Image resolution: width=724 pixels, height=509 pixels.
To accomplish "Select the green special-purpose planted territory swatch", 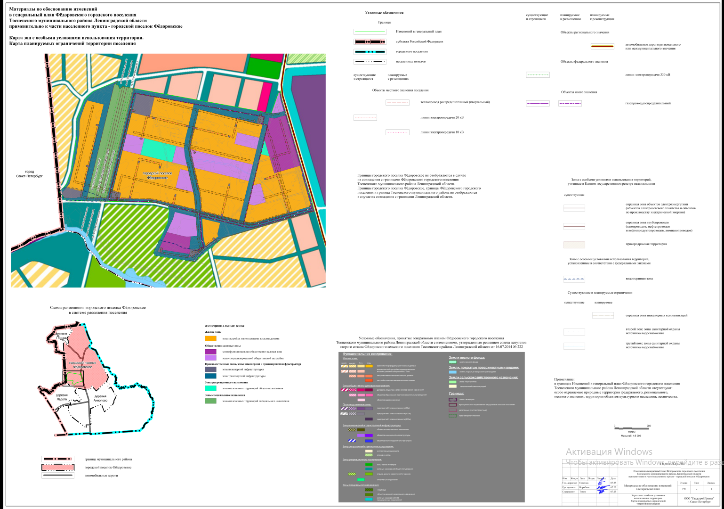I will [x=210, y=401].
